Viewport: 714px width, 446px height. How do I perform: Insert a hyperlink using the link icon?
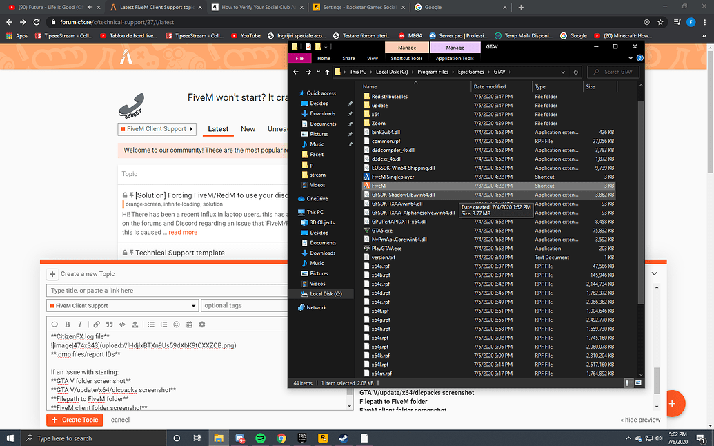(97, 324)
